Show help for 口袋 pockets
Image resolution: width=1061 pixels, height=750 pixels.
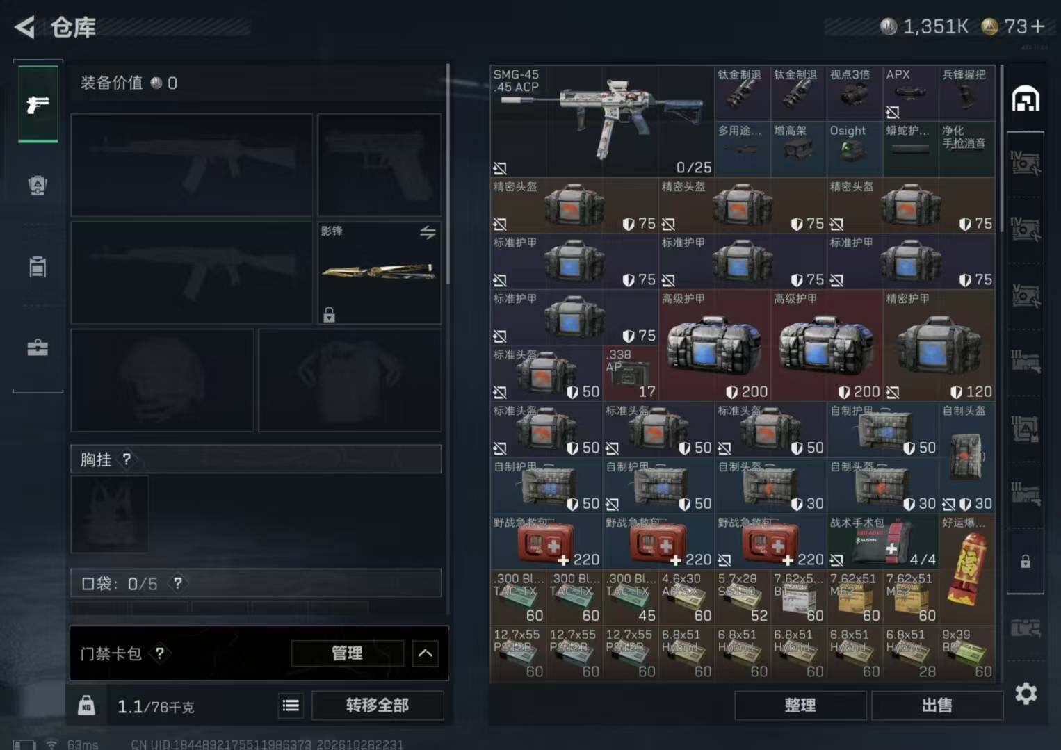[178, 583]
